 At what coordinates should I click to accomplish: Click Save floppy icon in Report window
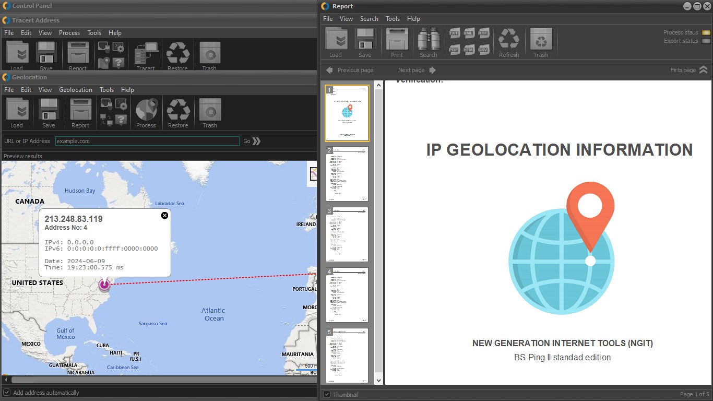[365, 39]
